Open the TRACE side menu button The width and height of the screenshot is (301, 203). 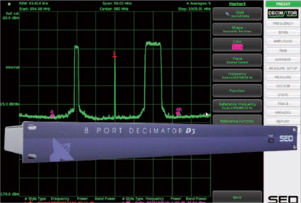(x=283, y=104)
